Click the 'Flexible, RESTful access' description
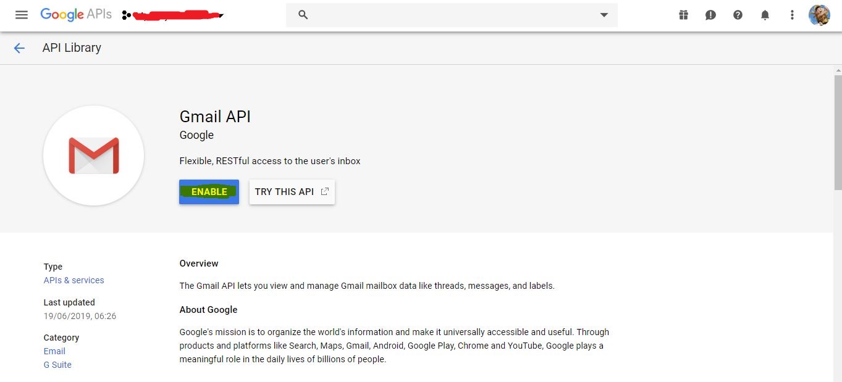 click(270, 161)
